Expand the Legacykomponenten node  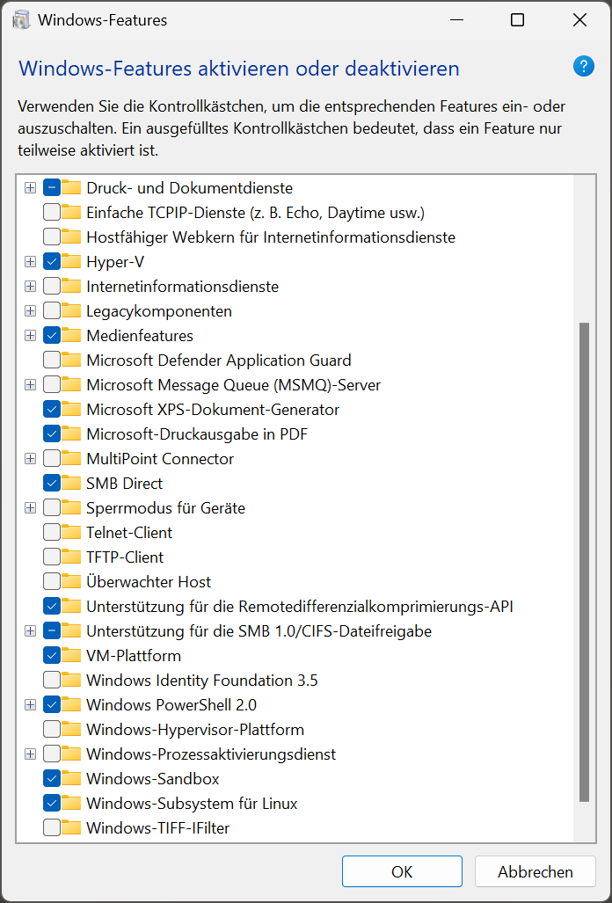pos(31,311)
